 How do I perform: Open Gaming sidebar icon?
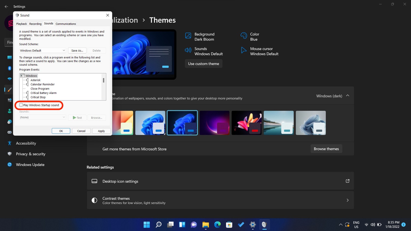[x=10, y=132]
